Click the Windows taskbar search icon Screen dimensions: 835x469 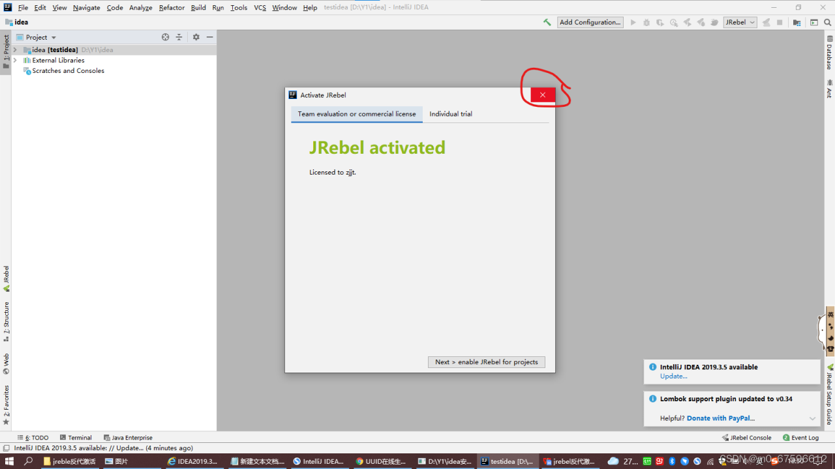29,461
